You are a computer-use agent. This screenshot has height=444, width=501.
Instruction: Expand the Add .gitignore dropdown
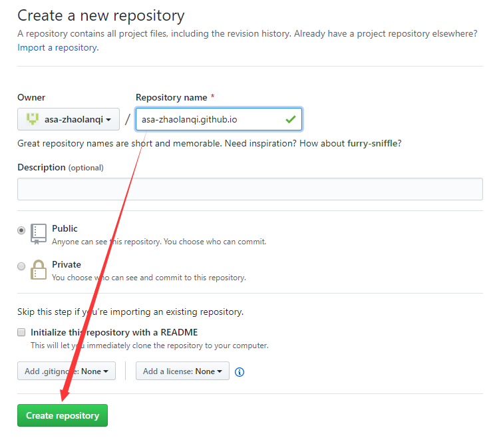pyautogui.click(x=67, y=371)
